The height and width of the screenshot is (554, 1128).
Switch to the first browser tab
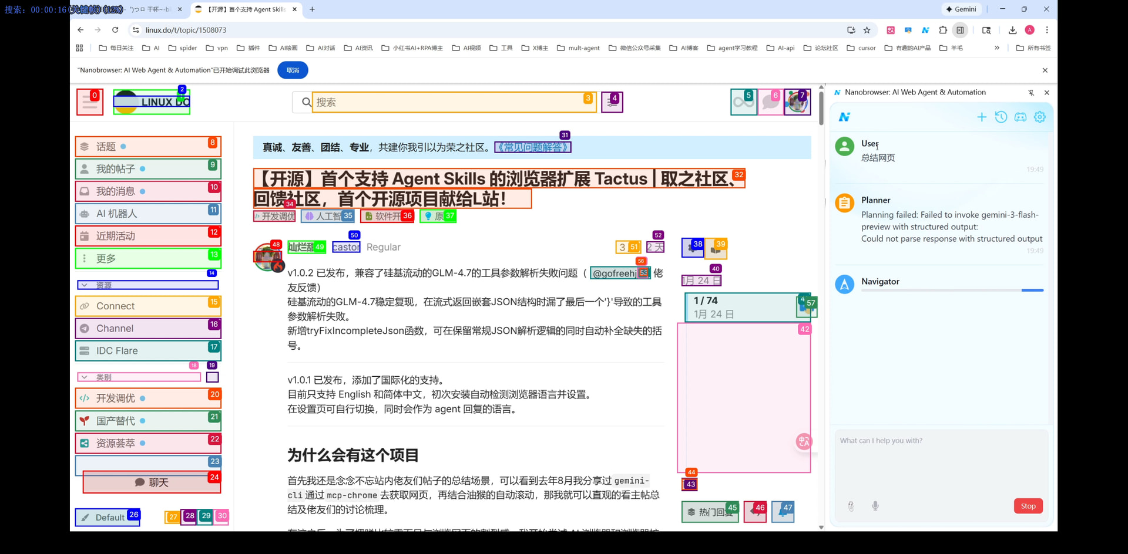(126, 9)
